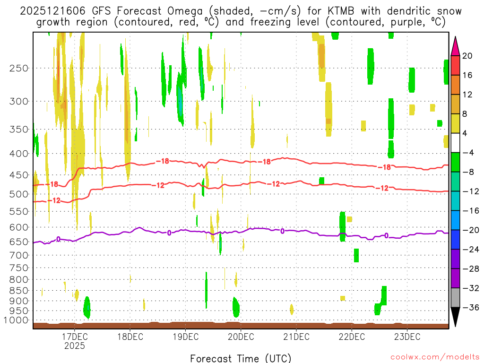Select the 700 pressure level label
The image size is (484, 363).
(x=19, y=255)
